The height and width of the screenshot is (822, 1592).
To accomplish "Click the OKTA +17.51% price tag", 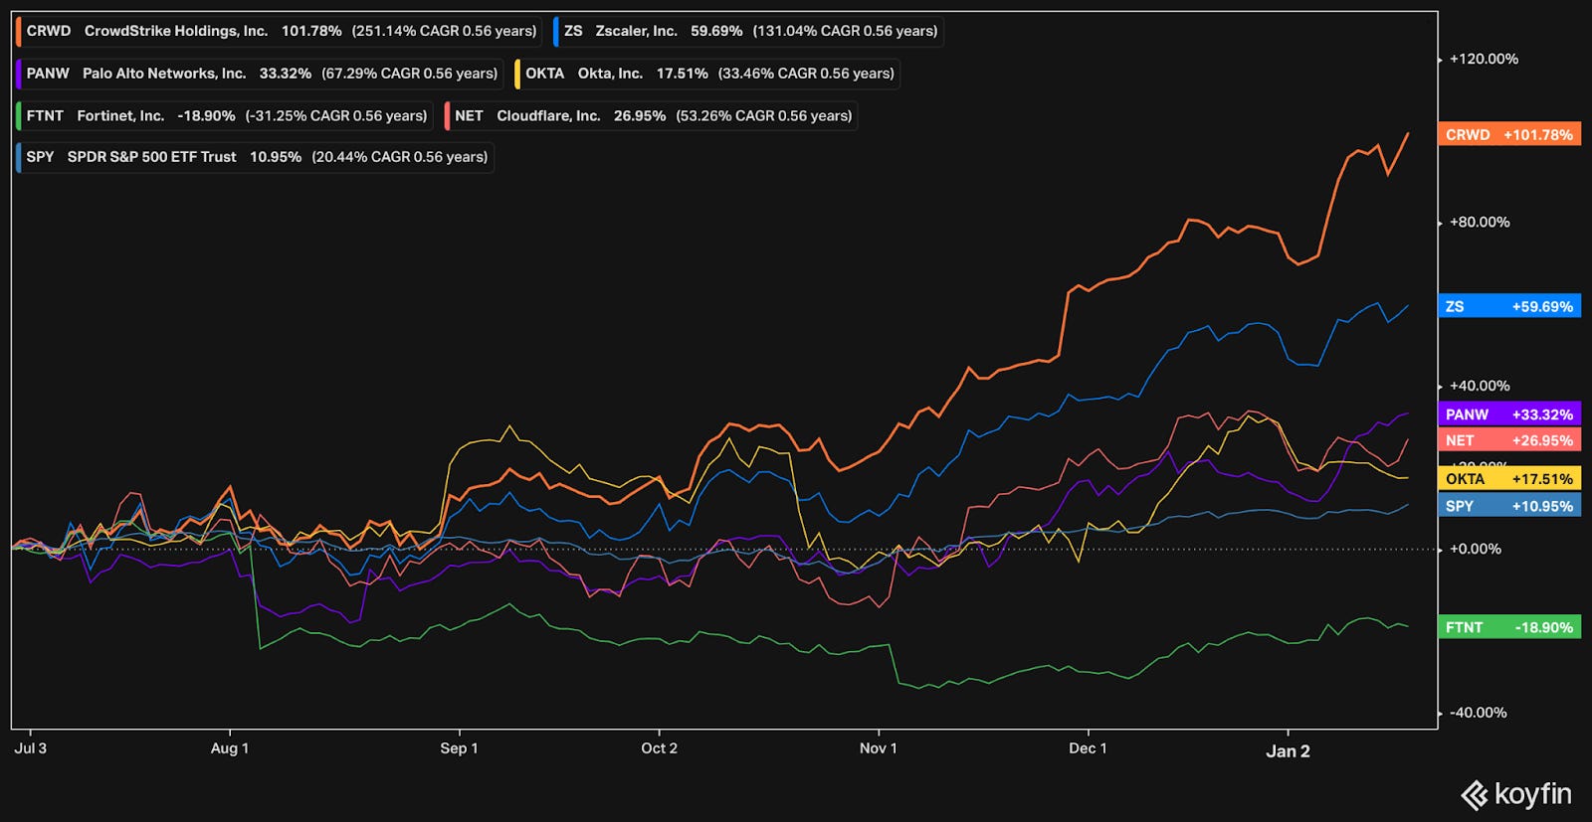I will [1508, 479].
